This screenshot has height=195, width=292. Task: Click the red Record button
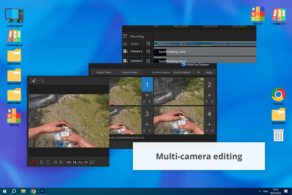pos(33,162)
